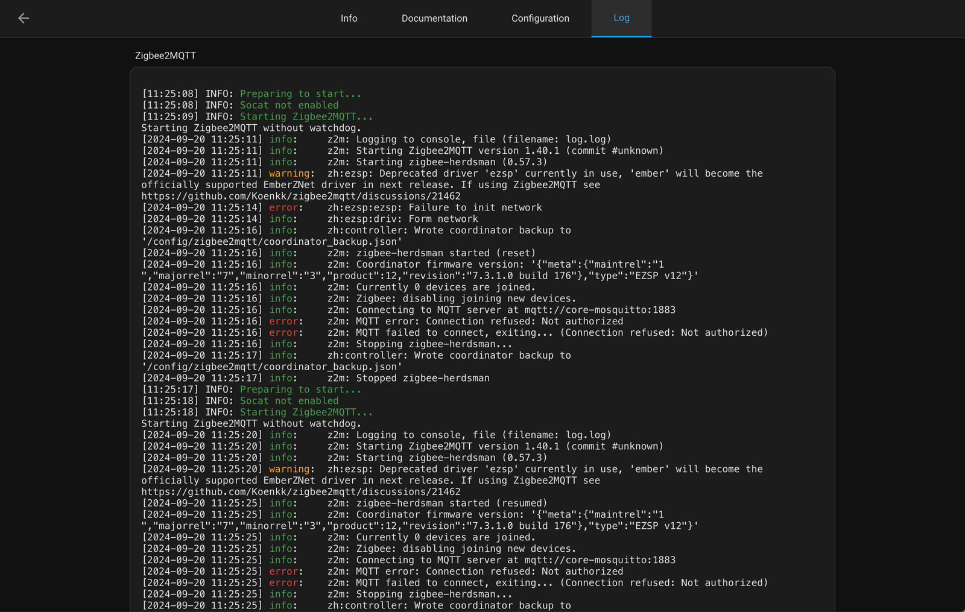Select the Log tab
This screenshot has width=965, height=612.
coord(621,18)
